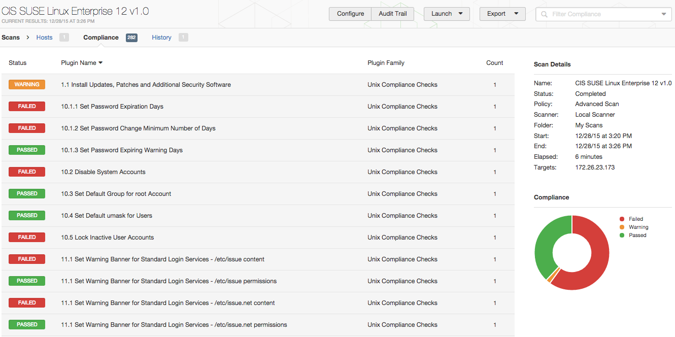Viewport: 675px width, 337px height.
Task: Click the Hosts count badge
Action: point(64,38)
